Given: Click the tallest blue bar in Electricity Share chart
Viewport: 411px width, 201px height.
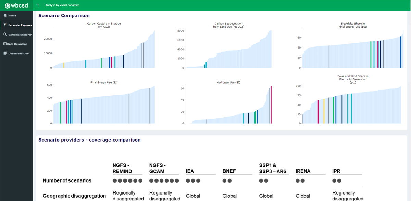Looking at the screenshot, I should (400, 52).
